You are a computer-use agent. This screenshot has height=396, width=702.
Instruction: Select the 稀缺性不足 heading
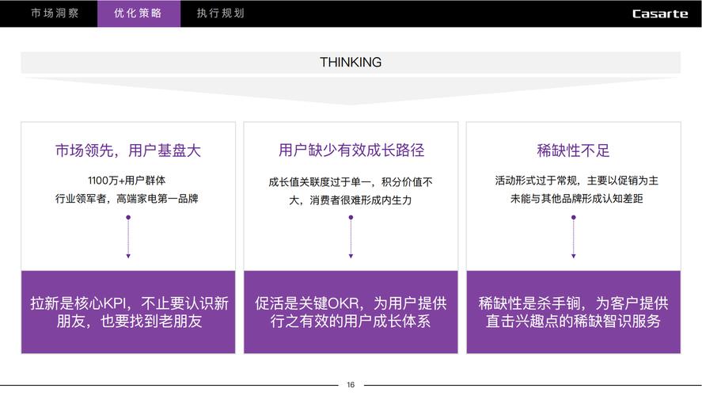(574, 150)
